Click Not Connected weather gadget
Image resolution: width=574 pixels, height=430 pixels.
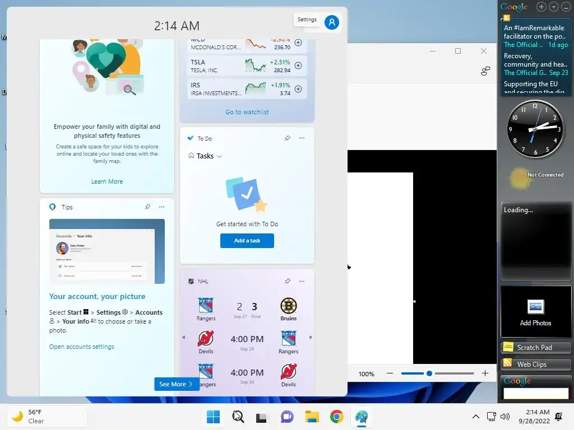[x=535, y=178]
